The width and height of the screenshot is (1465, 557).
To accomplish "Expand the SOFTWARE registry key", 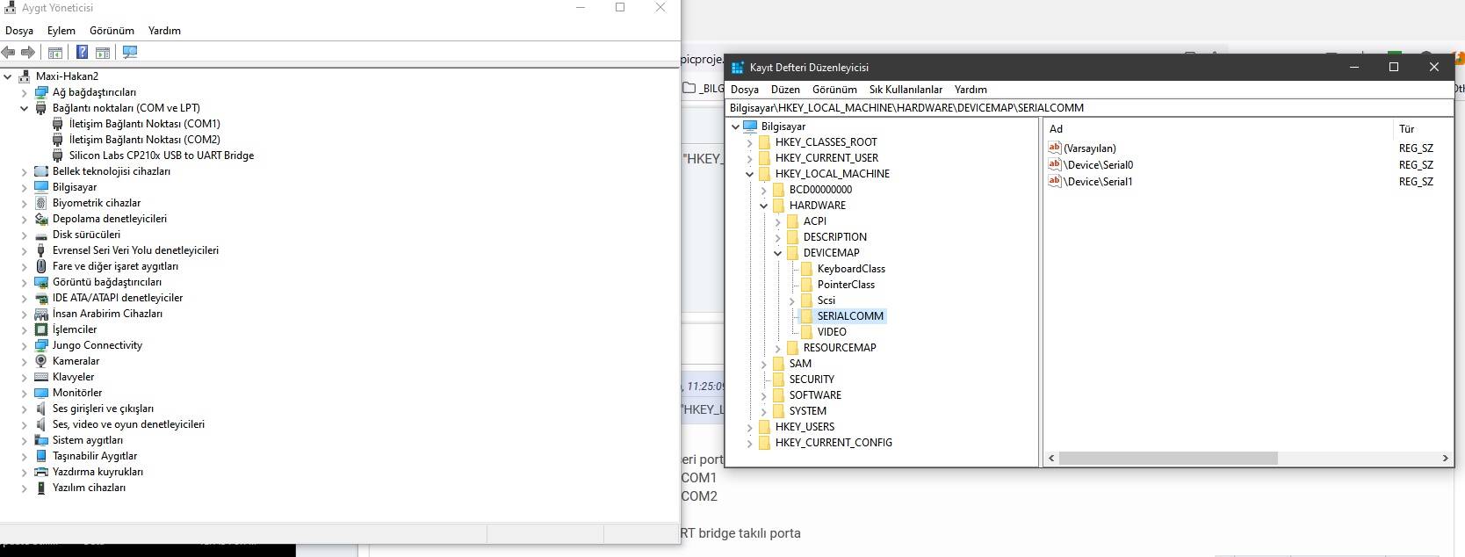I will click(764, 395).
